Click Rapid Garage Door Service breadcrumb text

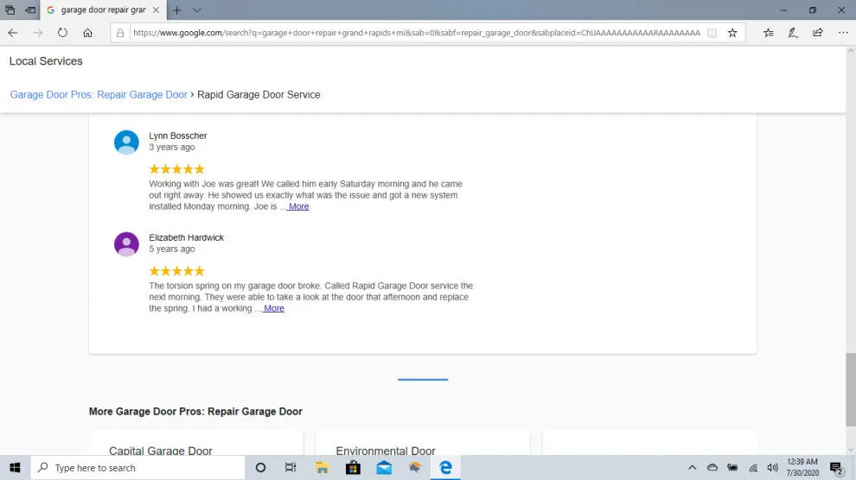point(259,95)
